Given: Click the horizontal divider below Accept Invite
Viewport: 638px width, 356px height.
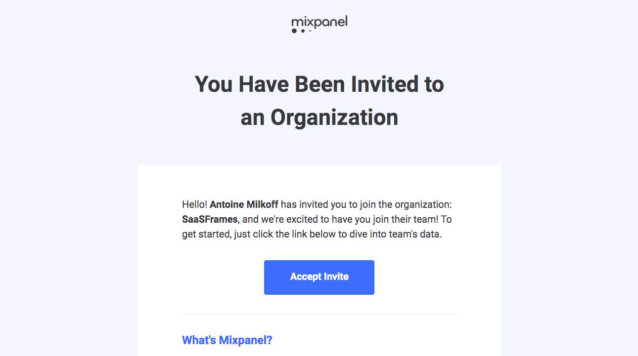Looking at the screenshot, I should 319,313.
